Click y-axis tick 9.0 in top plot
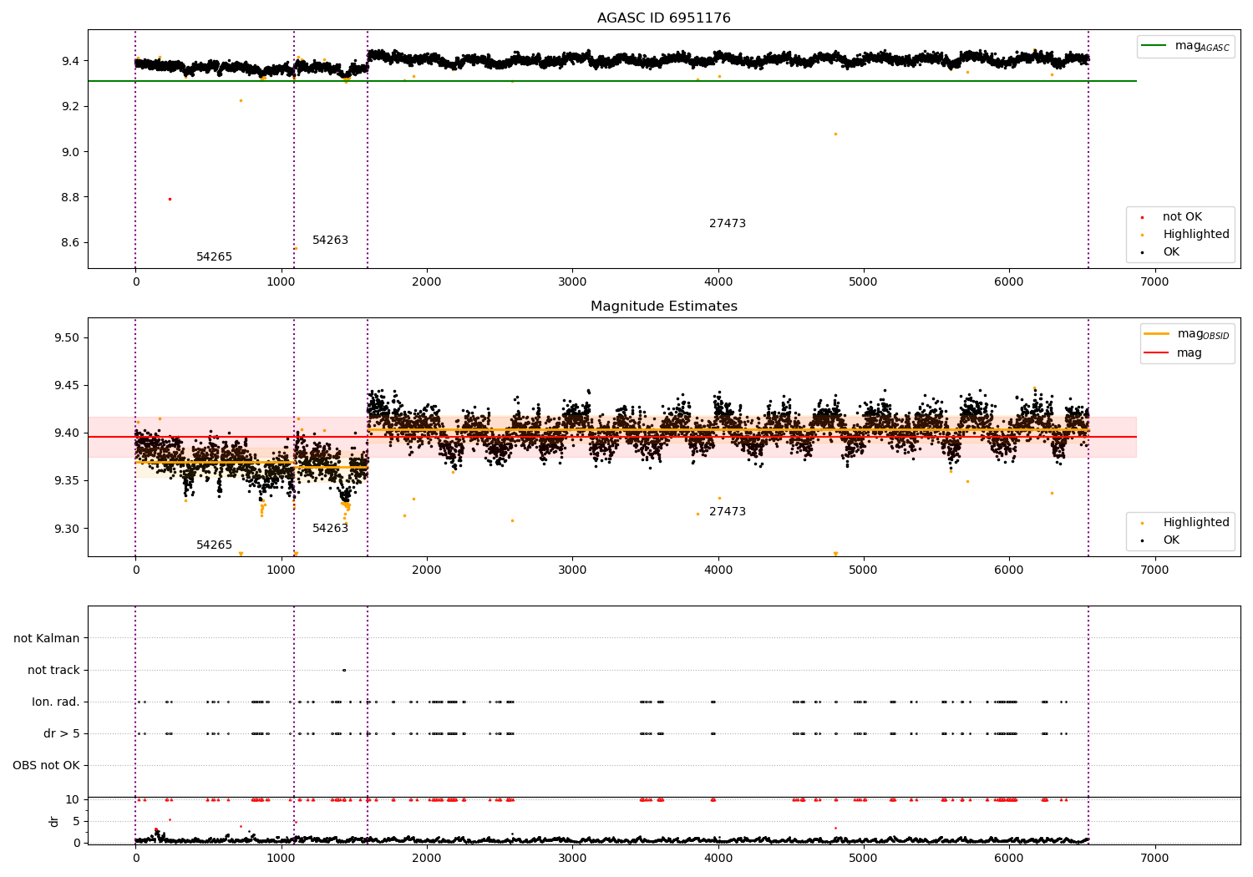1253x877 pixels. tap(70, 152)
